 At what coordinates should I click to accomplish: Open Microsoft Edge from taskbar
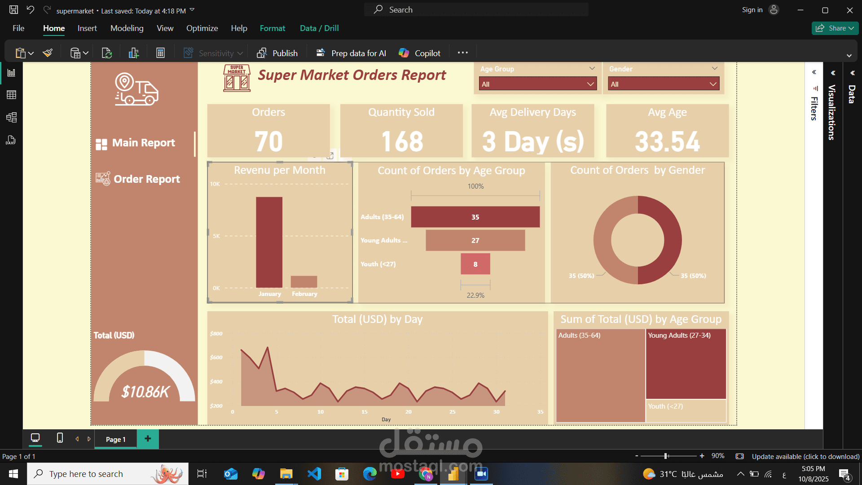(x=369, y=474)
